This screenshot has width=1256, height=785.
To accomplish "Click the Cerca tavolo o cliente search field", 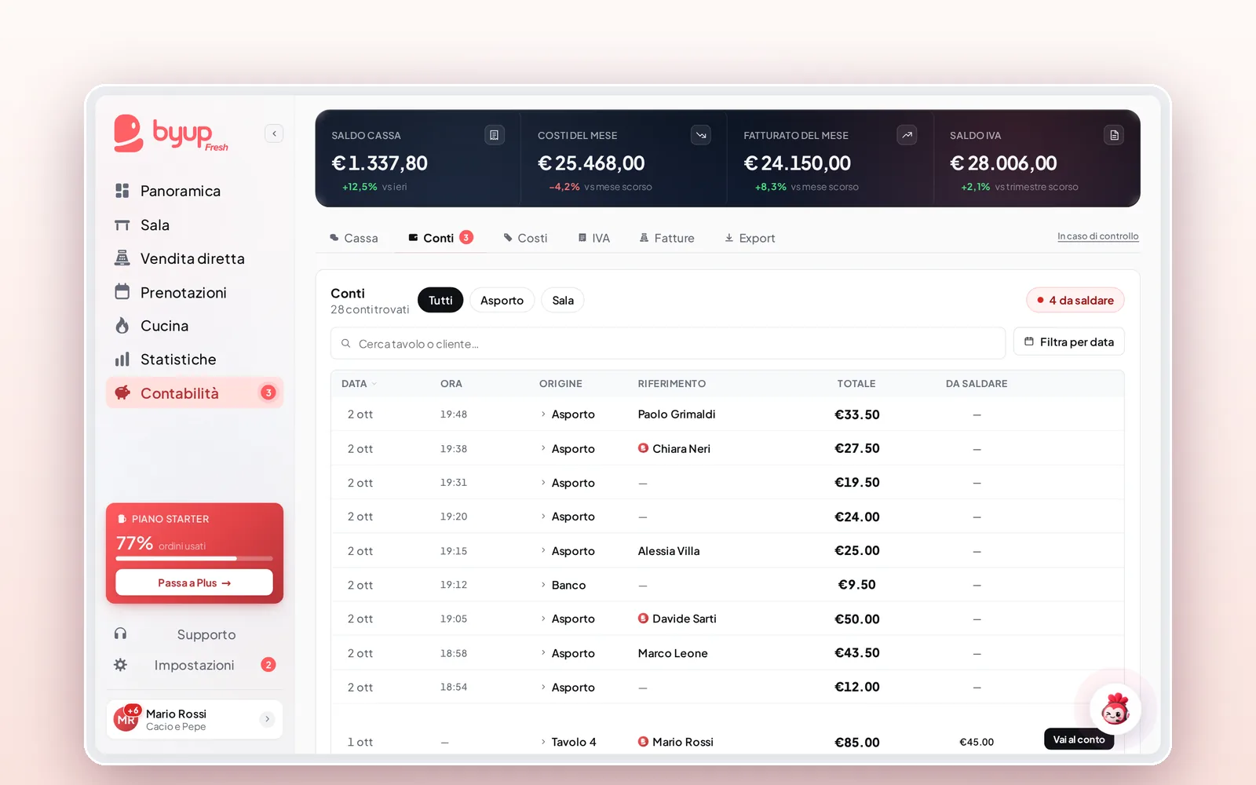I will point(668,343).
